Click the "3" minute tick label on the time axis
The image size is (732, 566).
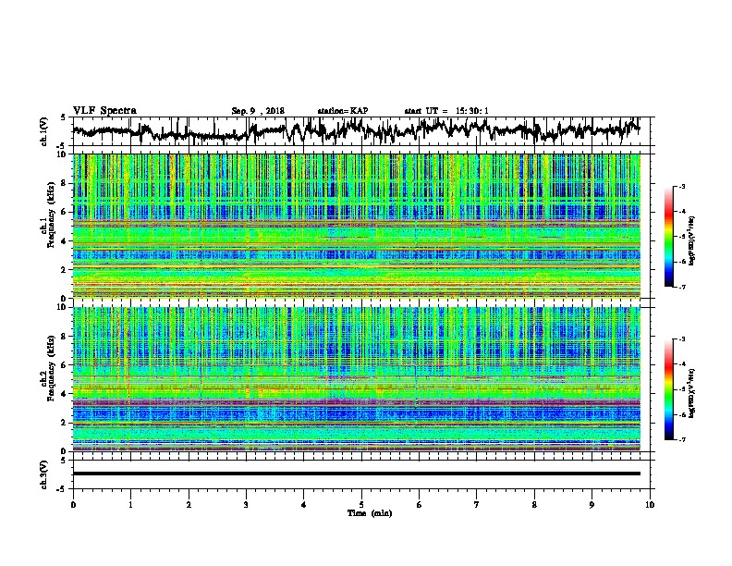point(246,505)
